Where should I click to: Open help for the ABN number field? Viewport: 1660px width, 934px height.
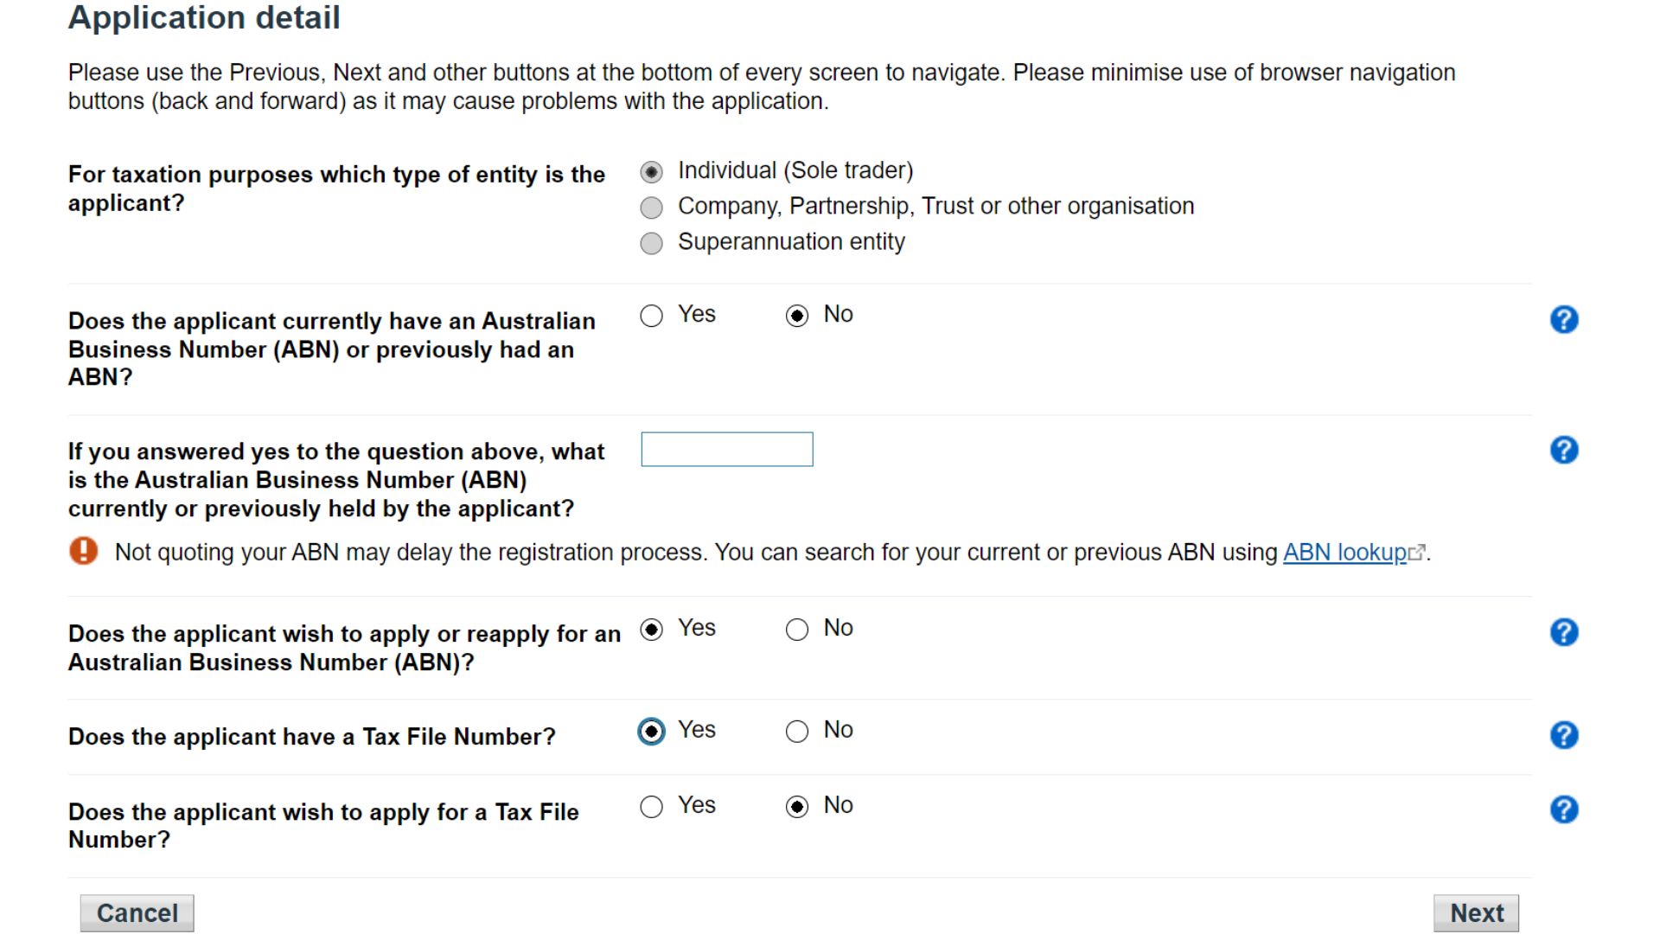pos(1564,451)
